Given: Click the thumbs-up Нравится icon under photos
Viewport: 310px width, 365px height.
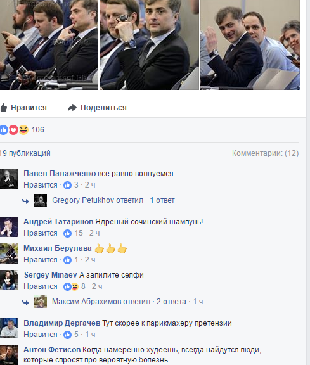Looking at the screenshot, I should click(x=4, y=108).
